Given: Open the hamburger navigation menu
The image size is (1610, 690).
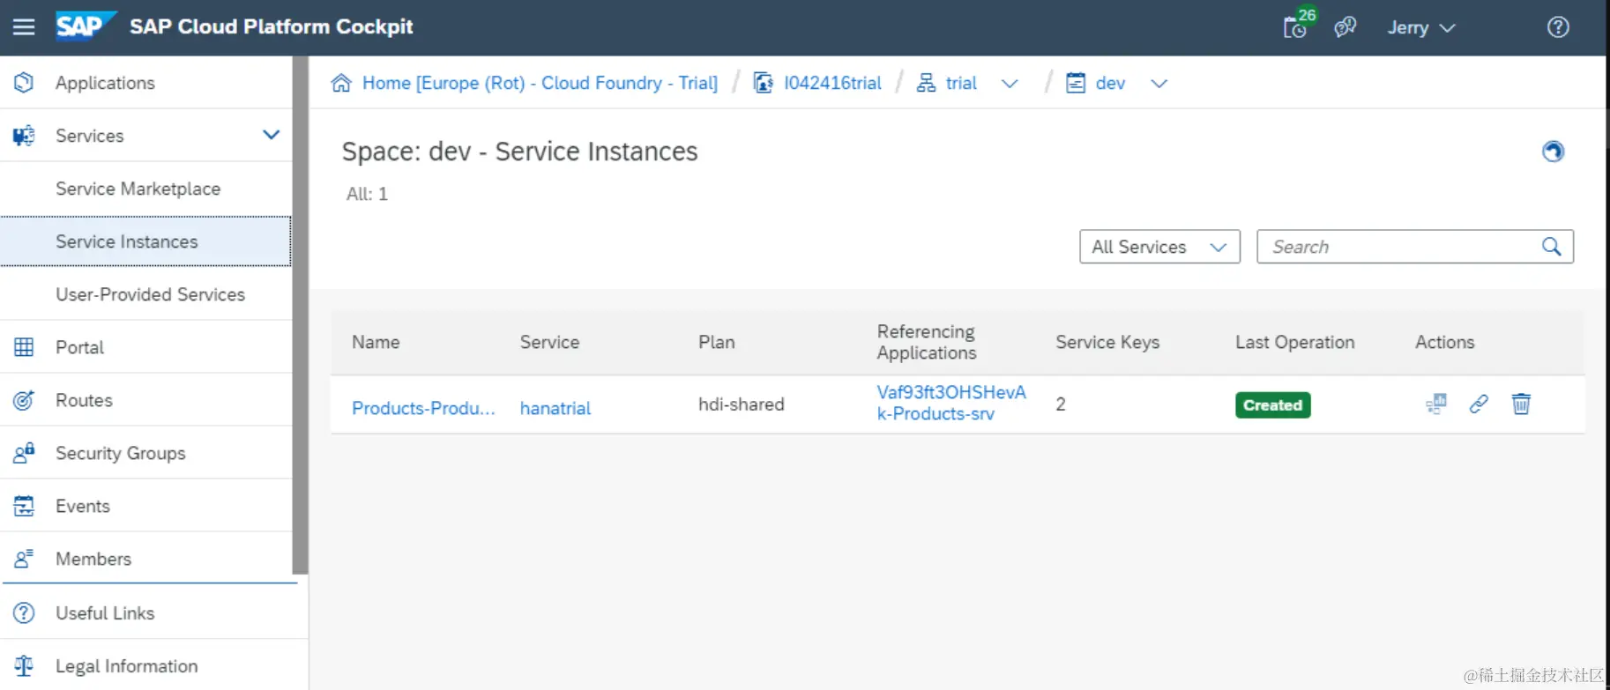Looking at the screenshot, I should click(x=24, y=27).
